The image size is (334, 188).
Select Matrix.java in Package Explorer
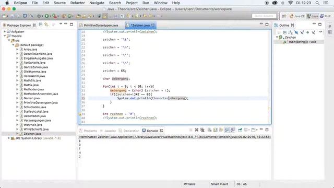31,85
